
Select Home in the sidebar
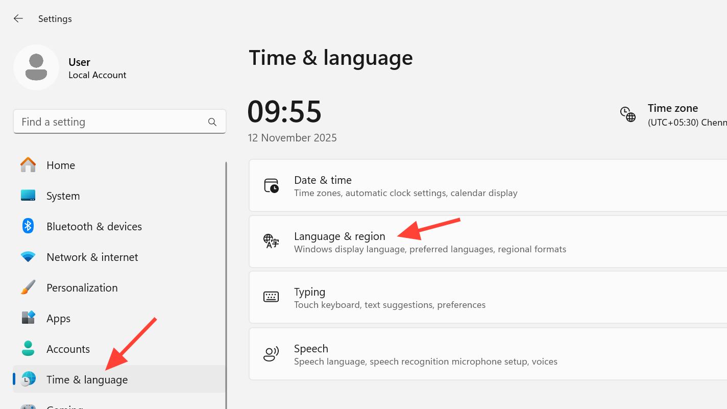coord(119,165)
